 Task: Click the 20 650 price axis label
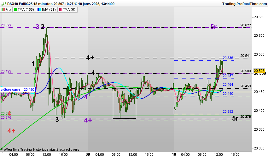click(x=259, y=17)
